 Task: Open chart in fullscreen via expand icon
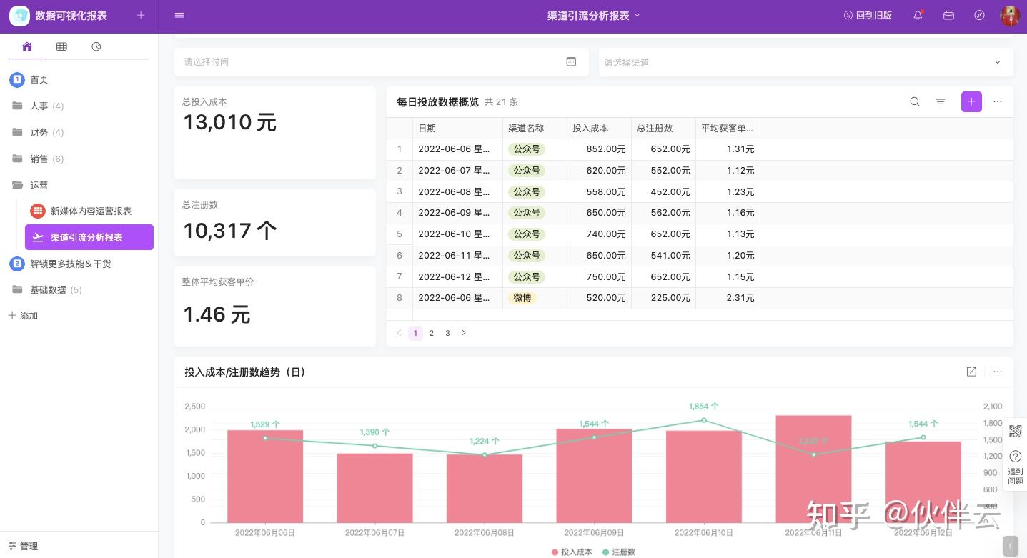point(971,372)
